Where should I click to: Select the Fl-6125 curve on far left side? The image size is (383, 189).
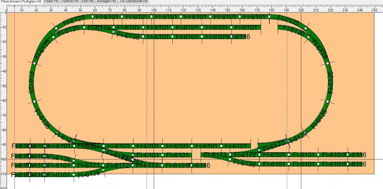(x=32, y=82)
